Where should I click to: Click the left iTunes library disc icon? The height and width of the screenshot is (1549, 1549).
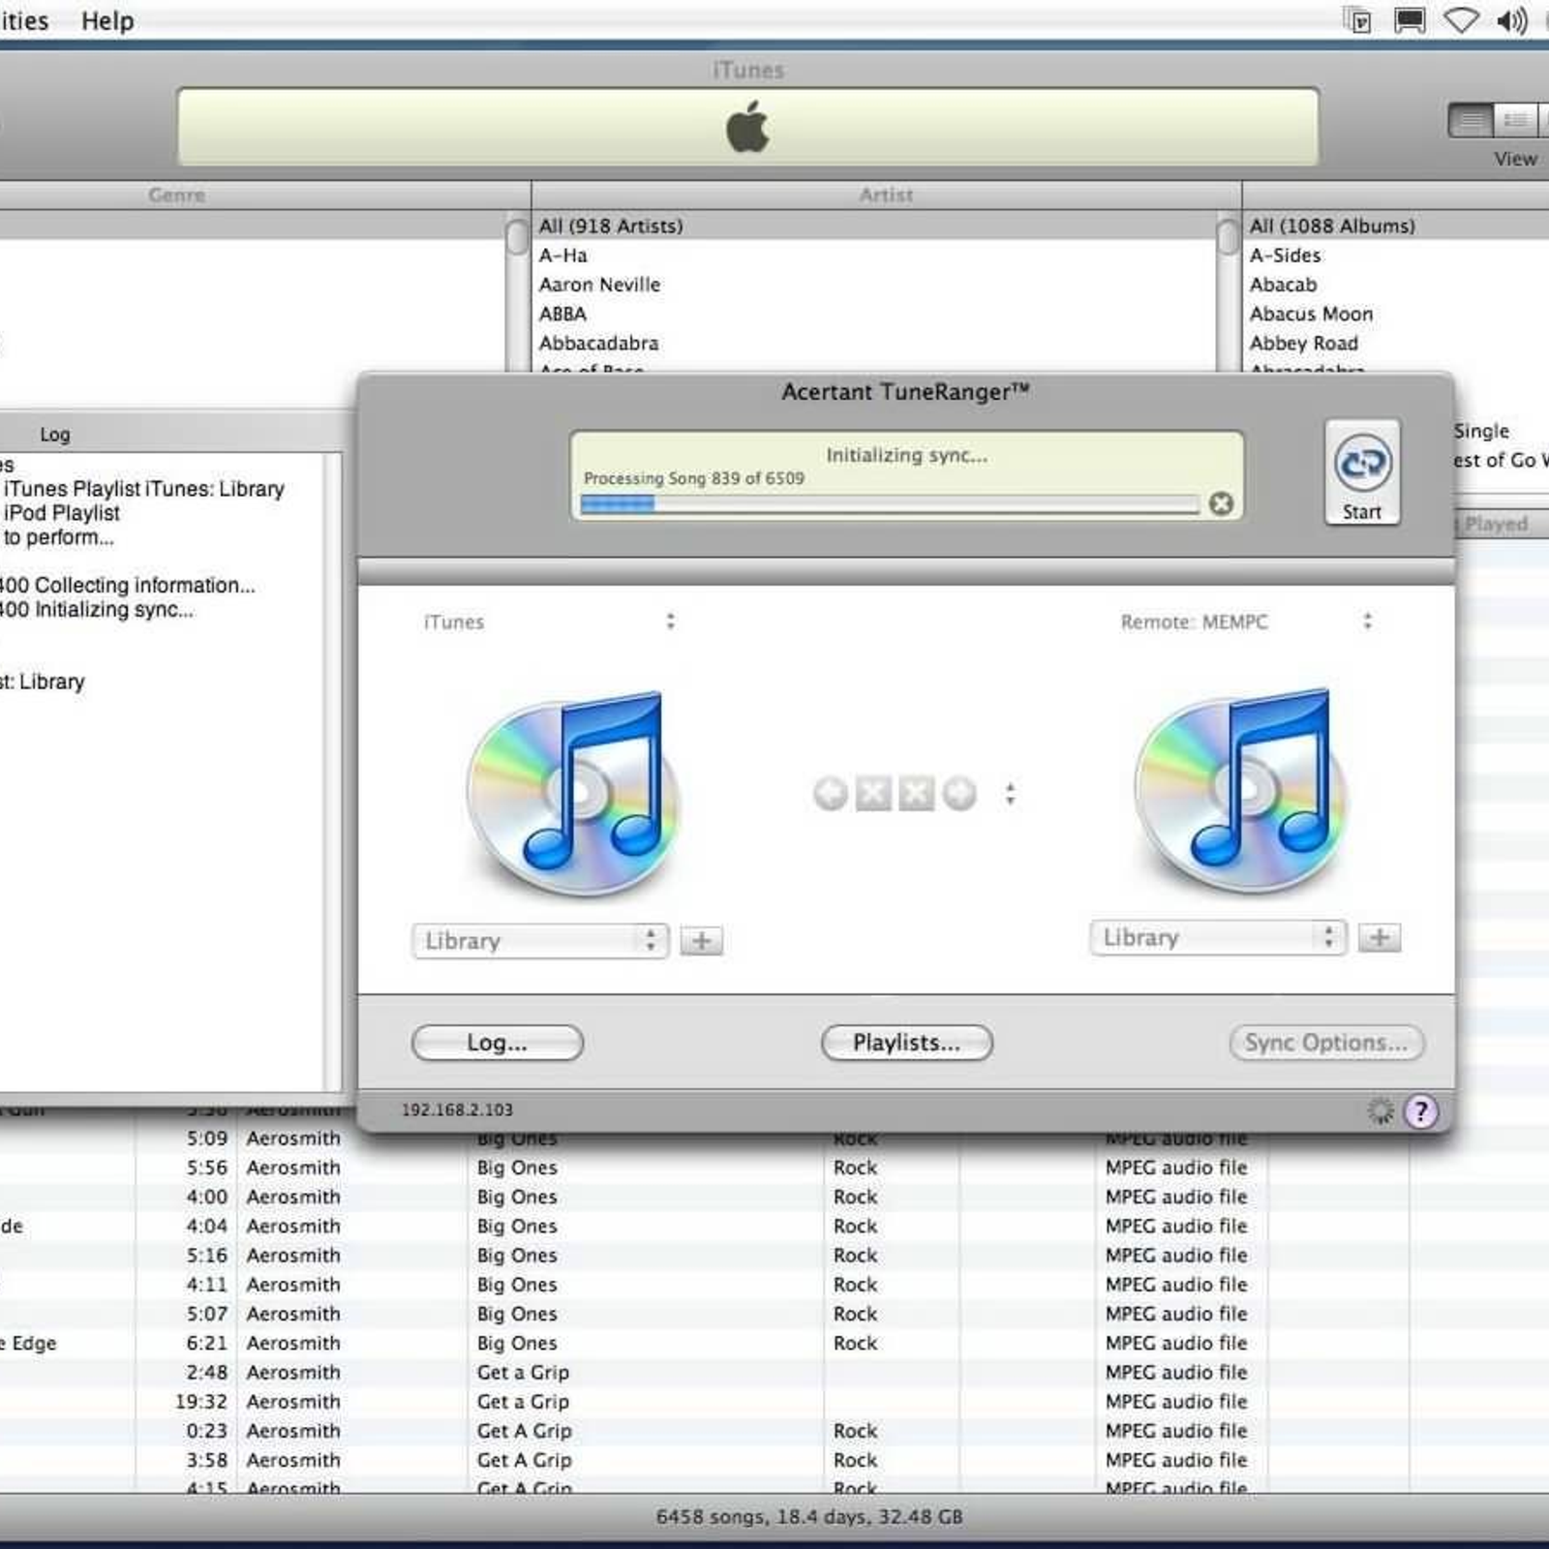pos(574,793)
